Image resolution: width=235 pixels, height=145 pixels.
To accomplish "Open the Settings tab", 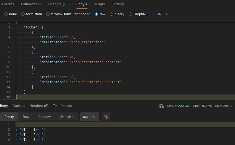I will coord(118,4).
